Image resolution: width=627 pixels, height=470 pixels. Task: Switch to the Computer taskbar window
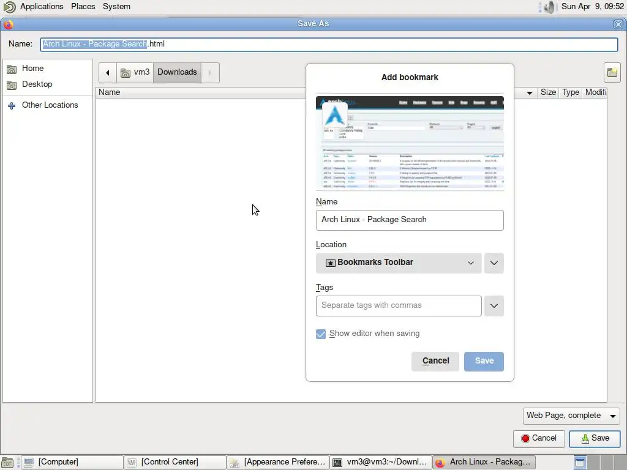[x=72, y=462]
